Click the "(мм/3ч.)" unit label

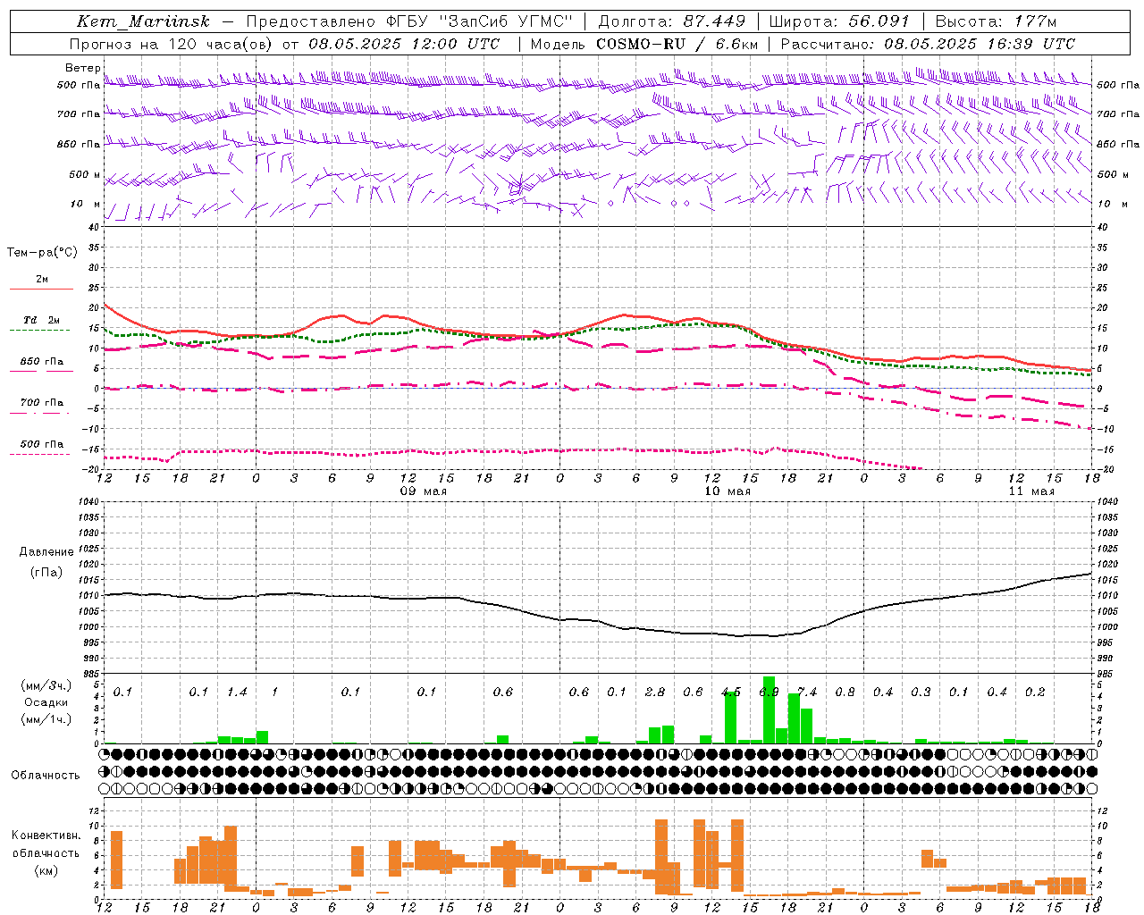46,686
